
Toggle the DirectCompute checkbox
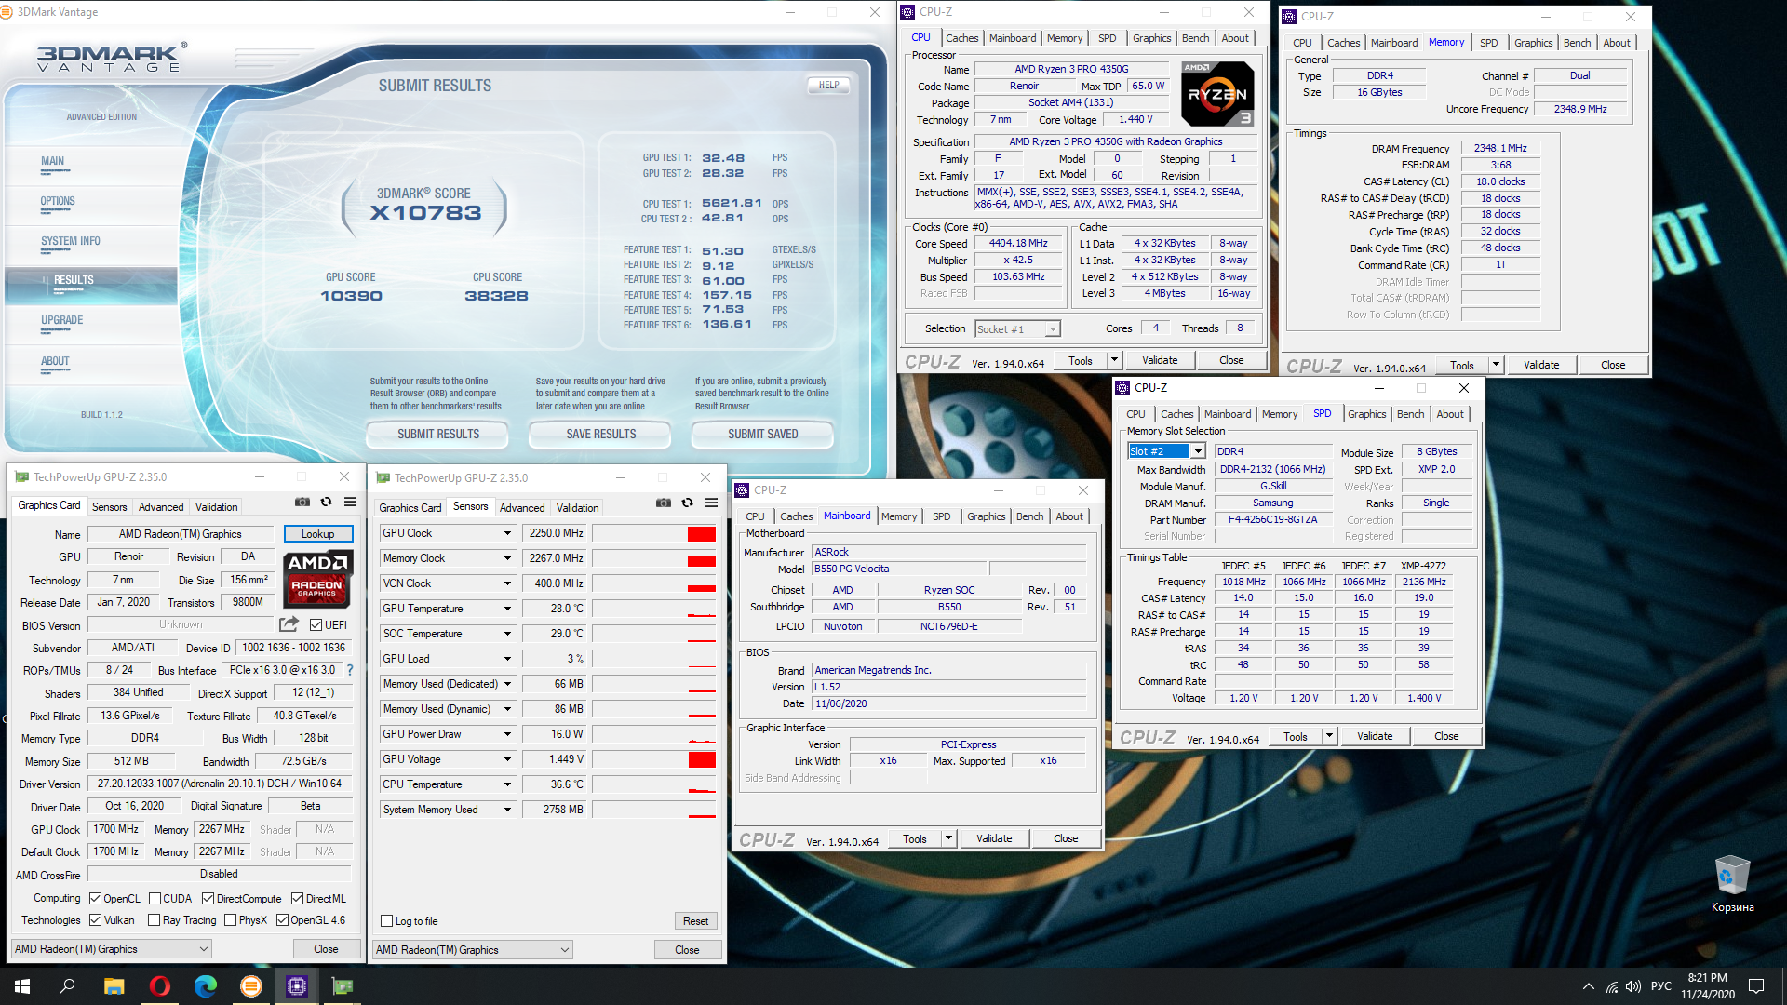pyautogui.click(x=208, y=899)
